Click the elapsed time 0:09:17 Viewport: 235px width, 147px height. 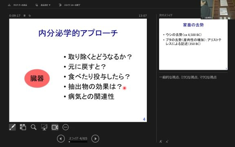(x=15, y=16)
